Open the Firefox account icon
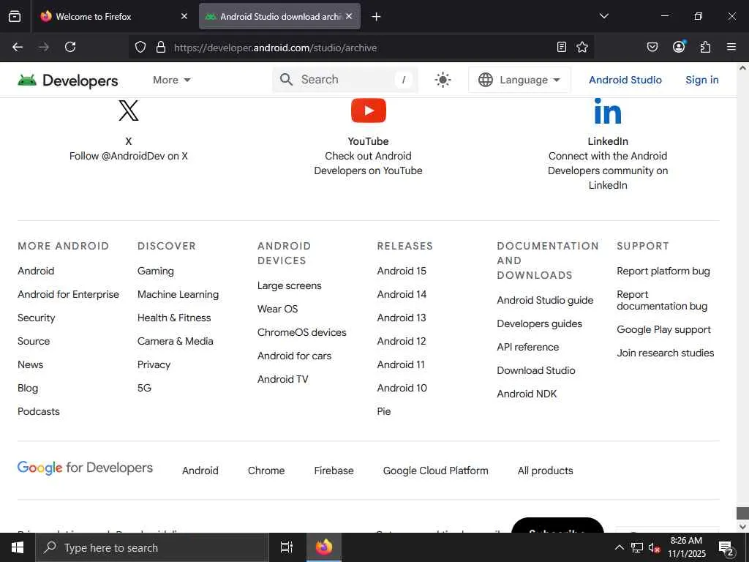Viewport: 749px width, 562px height. [x=679, y=46]
